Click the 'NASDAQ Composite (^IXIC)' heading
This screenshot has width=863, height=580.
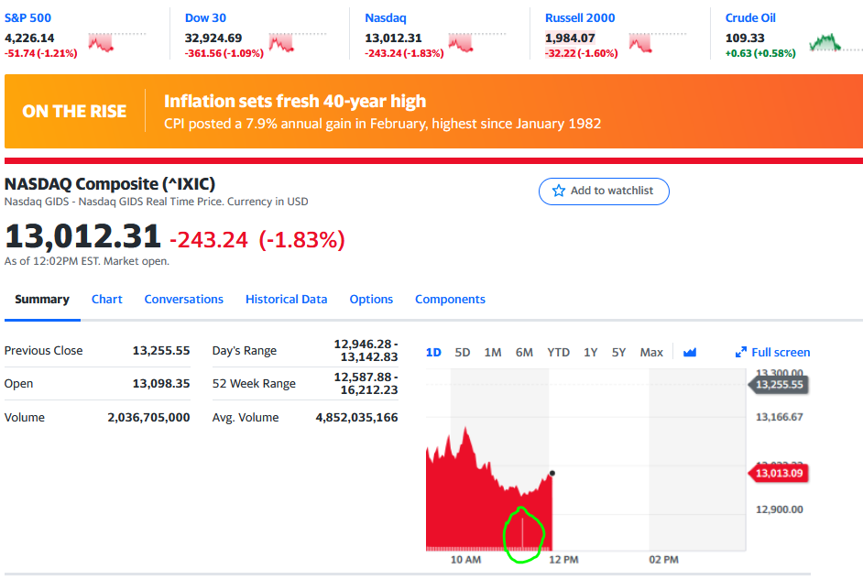coord(110,184)
